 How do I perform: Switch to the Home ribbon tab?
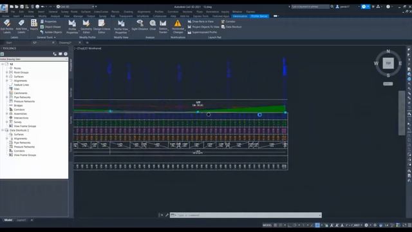[5, 16]
